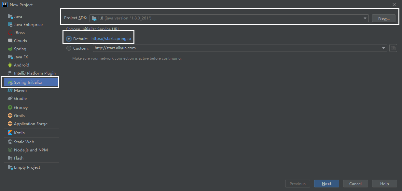Click the Node.js and NPM icon

click(10, 150)
